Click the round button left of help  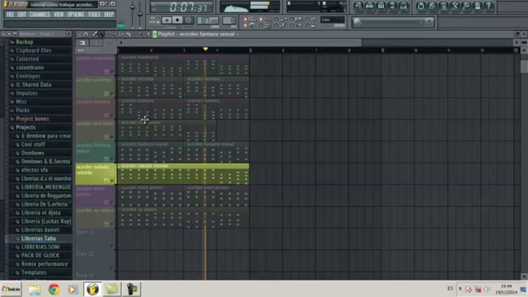click(477, 6)
